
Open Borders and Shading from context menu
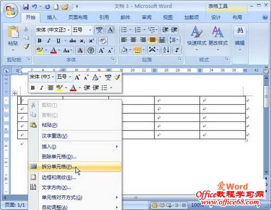75,178
